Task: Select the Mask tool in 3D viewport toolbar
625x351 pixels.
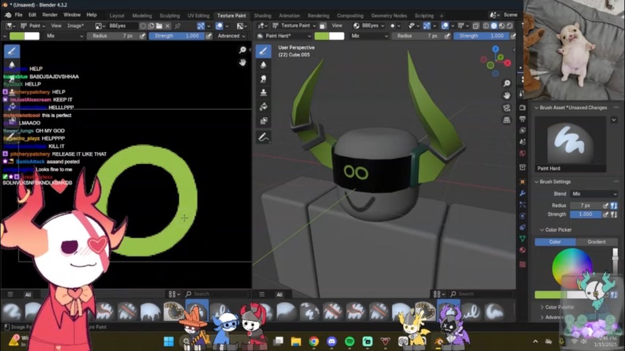Action: [x=263, y=121]
